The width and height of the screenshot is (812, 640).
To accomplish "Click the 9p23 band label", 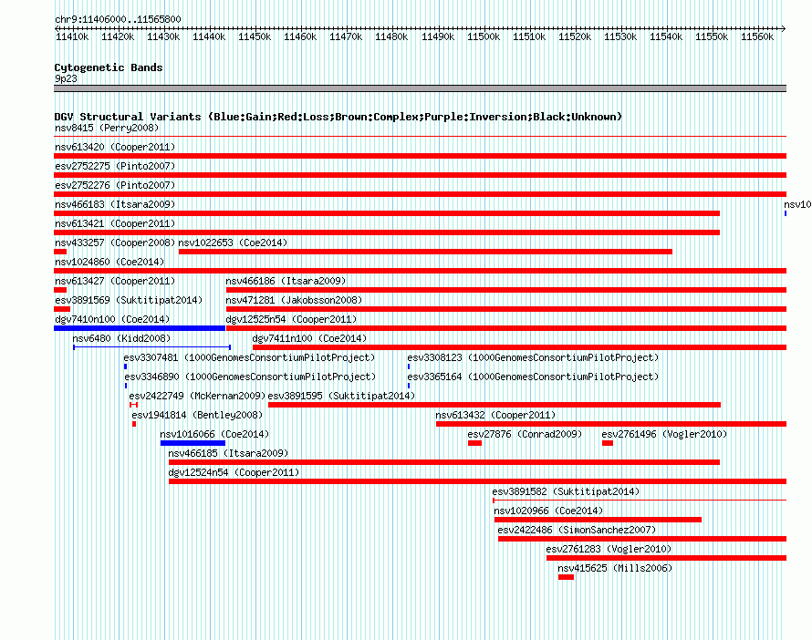I will [x=66, y=78].
